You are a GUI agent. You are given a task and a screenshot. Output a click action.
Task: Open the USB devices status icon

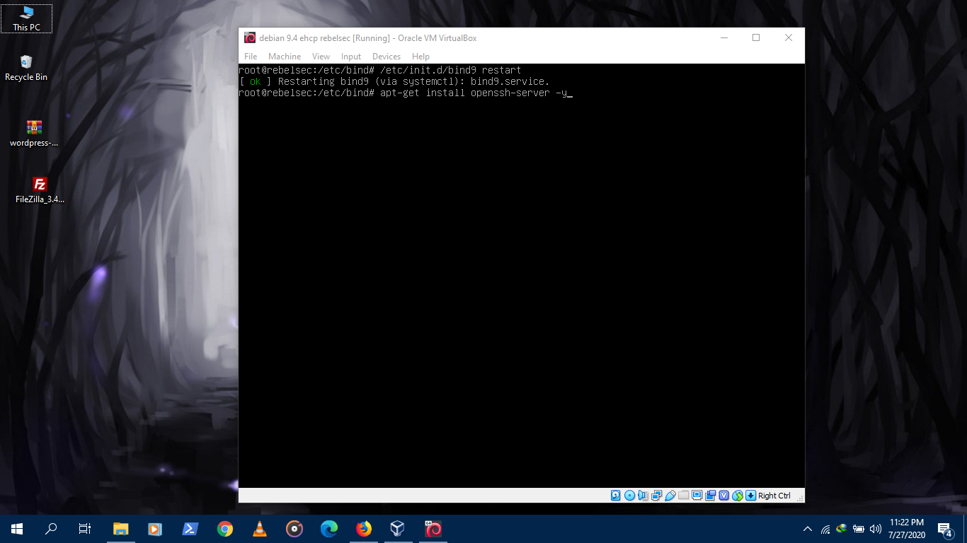pyautogui.click(x=670, y=495)
